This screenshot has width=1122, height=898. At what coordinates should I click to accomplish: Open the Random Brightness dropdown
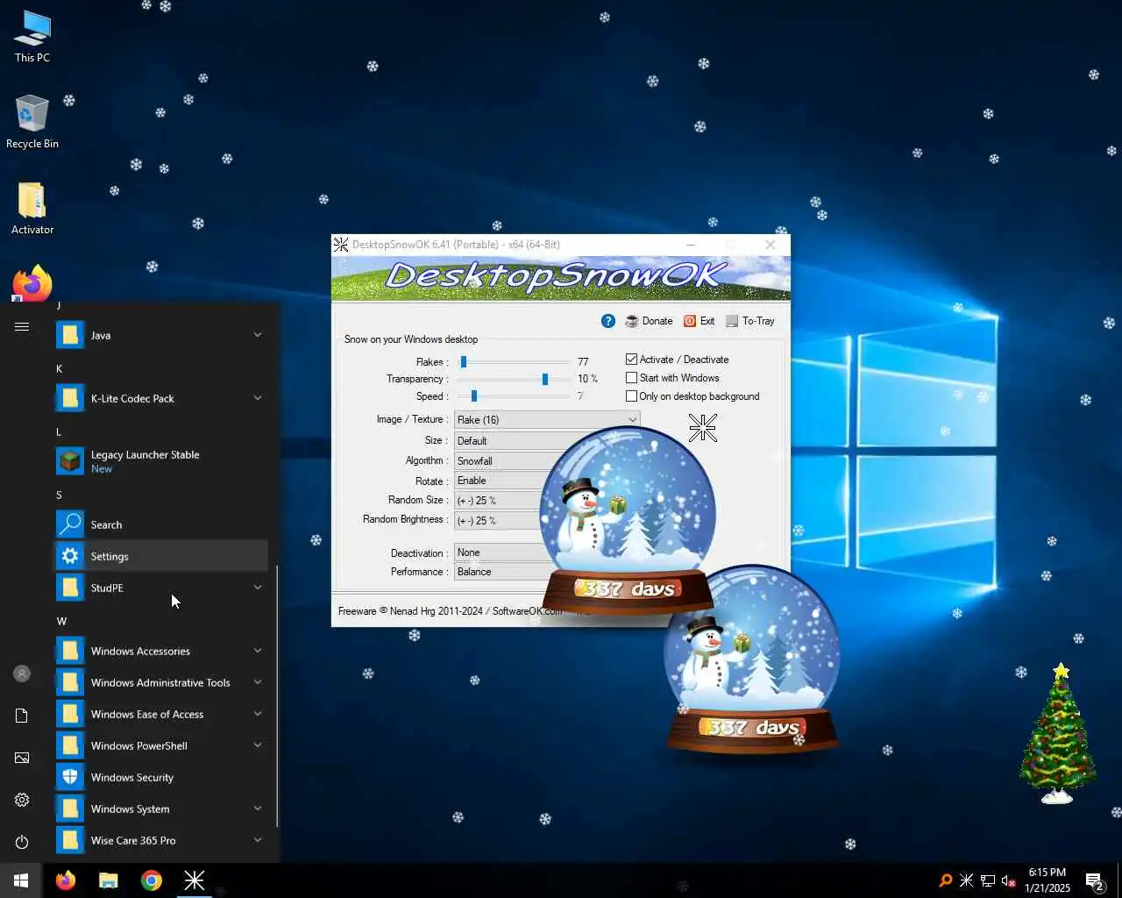tap(498, 520)
